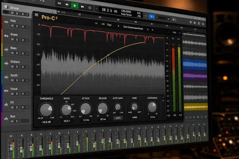Click the gain reduction GR meter

[173, 78]
